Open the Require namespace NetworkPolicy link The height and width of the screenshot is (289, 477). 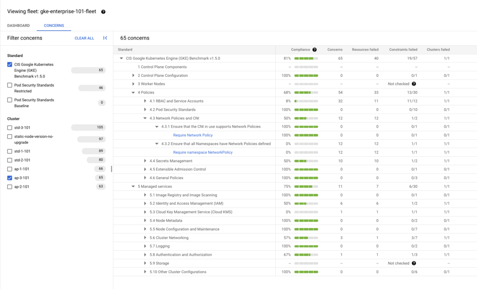[203, 152]
